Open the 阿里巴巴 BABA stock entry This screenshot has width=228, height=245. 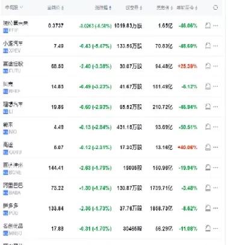point(13,189)
